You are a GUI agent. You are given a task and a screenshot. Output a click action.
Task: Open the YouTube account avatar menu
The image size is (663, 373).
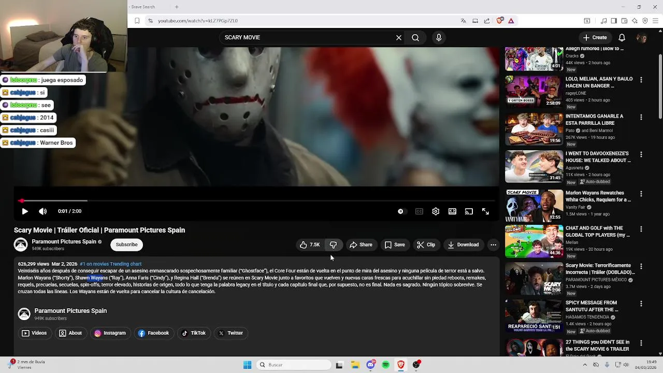(641, 37)
